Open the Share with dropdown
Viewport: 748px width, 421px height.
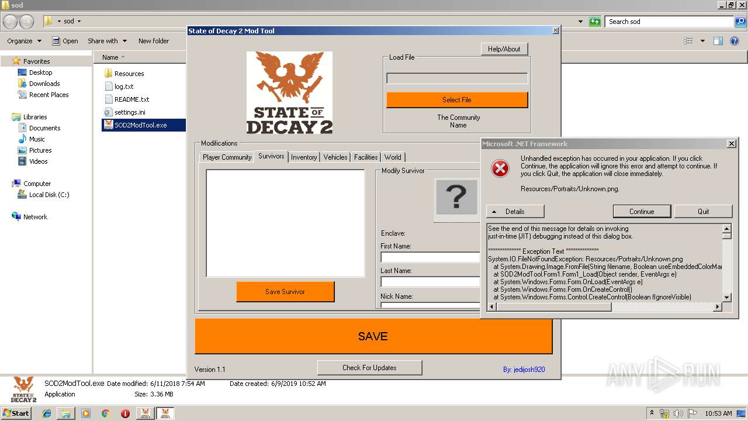pos(107,41)
